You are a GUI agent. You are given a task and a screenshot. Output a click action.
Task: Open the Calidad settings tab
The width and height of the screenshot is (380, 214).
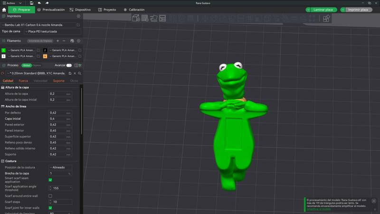(x=8, y=81)
